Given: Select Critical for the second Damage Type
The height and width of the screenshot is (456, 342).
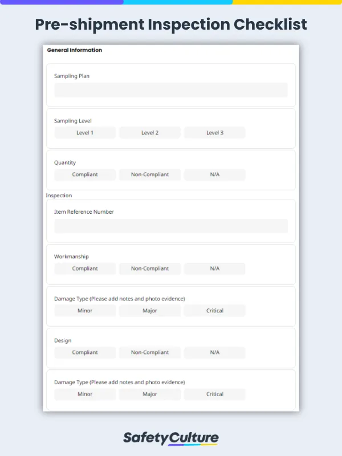Looking at the screenshot, I should pyautogui.click(x=214, y=394).
